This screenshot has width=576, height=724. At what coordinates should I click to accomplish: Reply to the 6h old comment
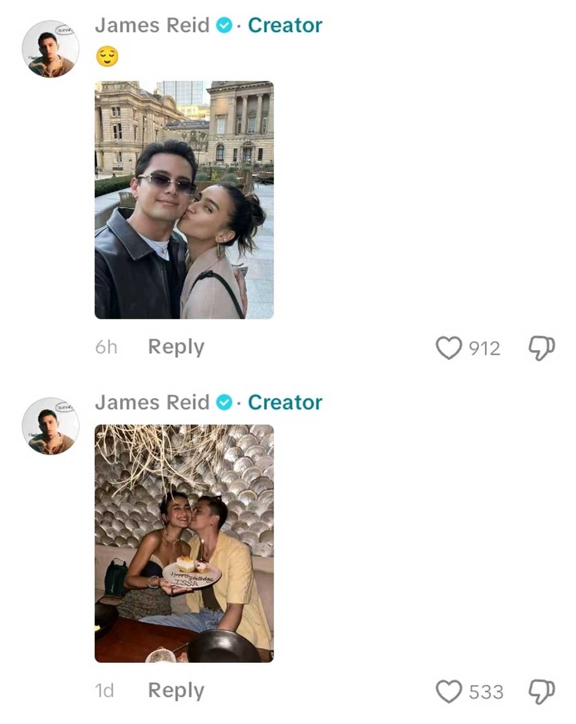pyautogui.click(x=176, y=347)
